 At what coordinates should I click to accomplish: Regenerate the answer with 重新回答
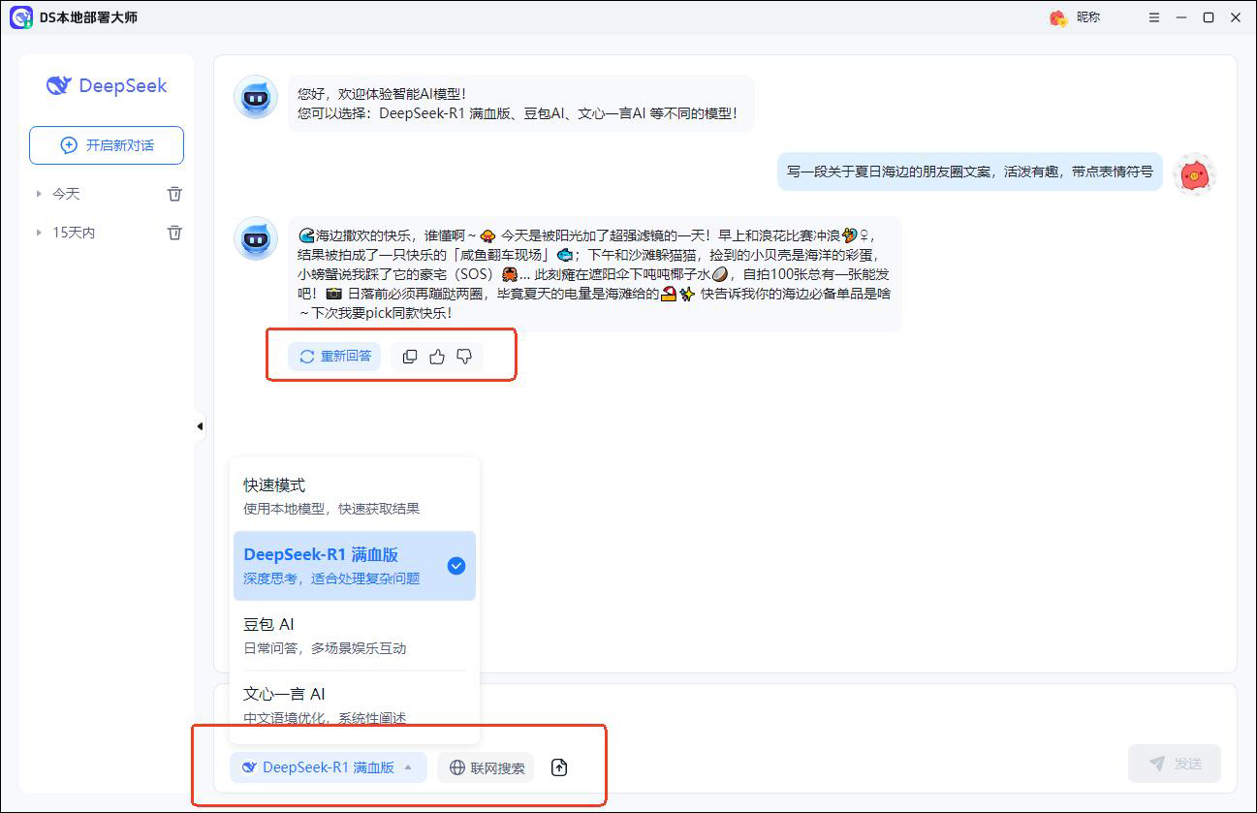(x=334, y=357)
